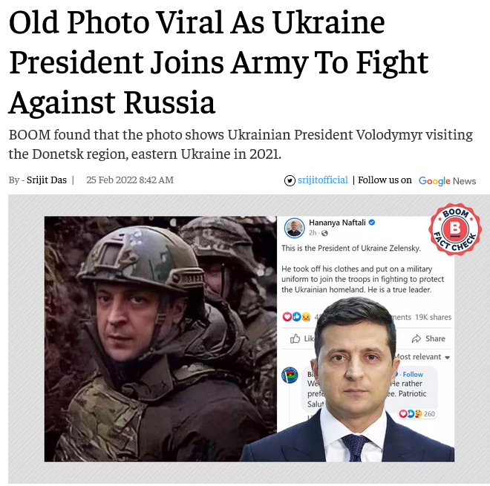This screenshot has width=490, height=486.
Task: Open the helmeted soldier photo
Action: coord(160,339)
